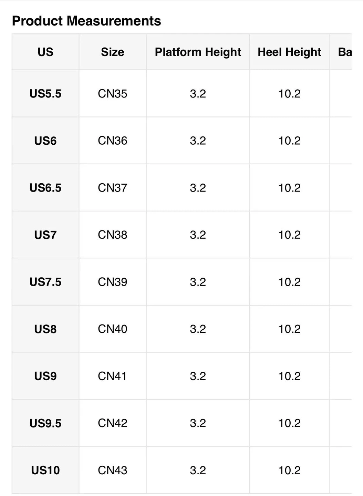Select the US7.5 row label

[x=45, y=282]
